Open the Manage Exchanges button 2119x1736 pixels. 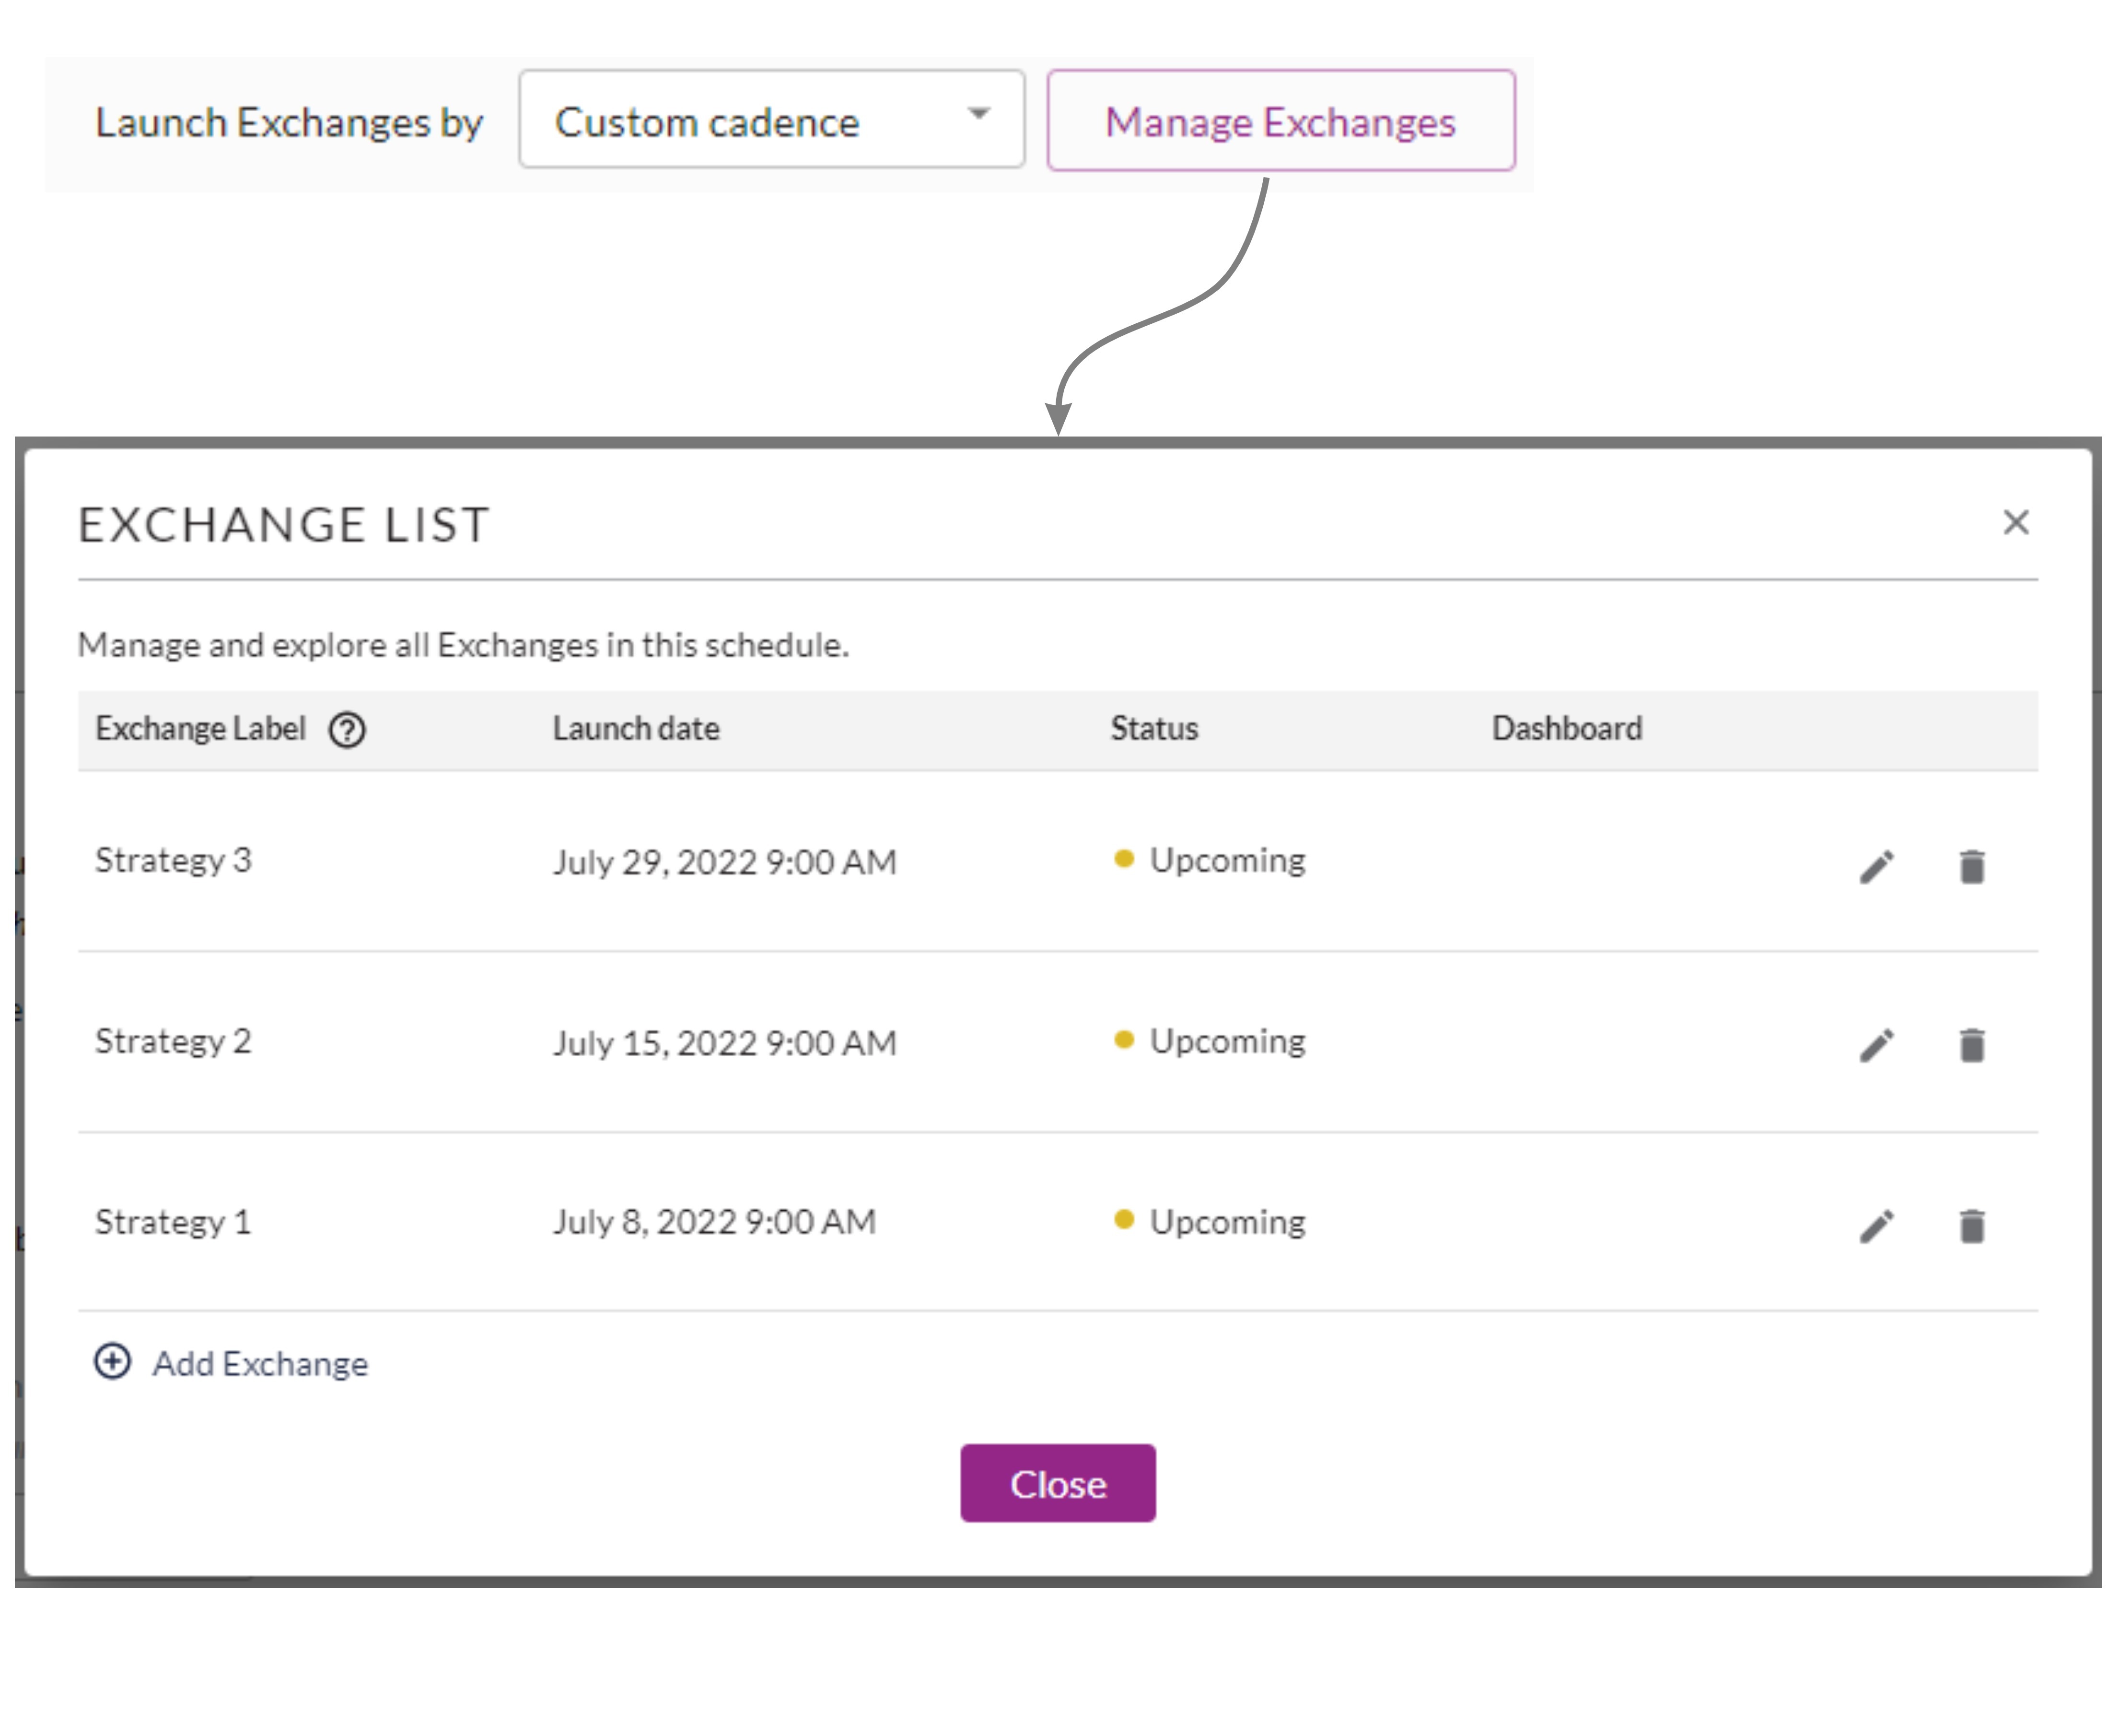click(1281, 121)
